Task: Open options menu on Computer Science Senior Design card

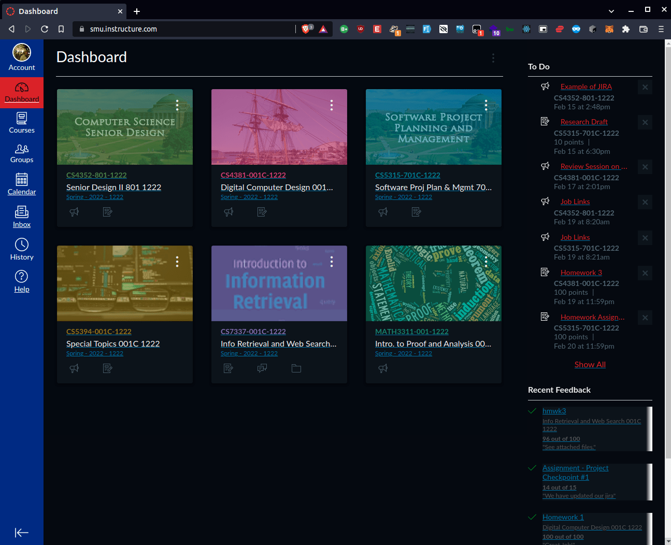Action: pyautogui.click(x=177, y=105)
